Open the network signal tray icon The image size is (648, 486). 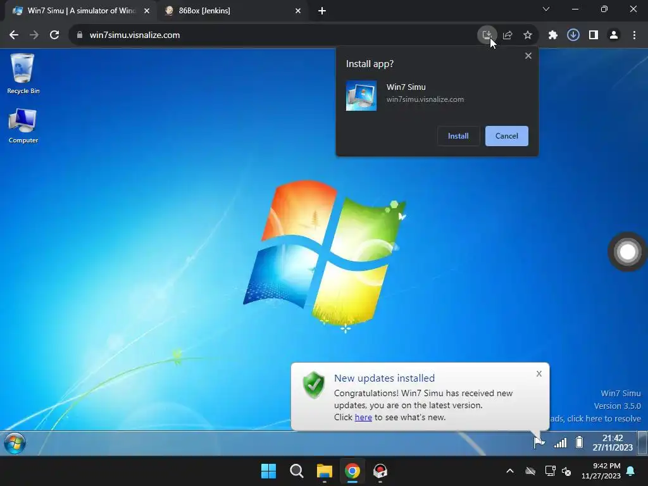(x=561, y=443)
